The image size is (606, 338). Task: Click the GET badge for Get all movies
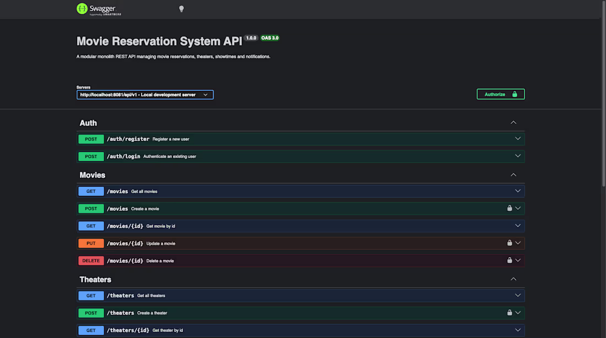point(91,191)
